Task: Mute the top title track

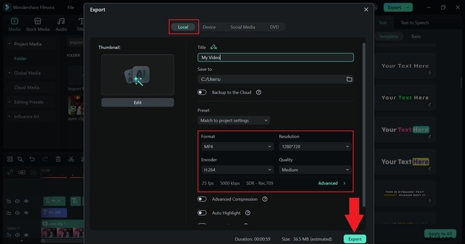Action: click(x=17, y=202)
